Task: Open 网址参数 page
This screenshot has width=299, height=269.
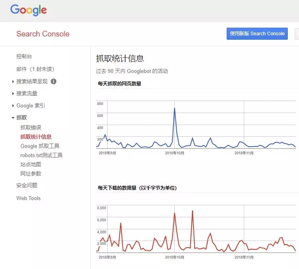Action: coord(31,174)
